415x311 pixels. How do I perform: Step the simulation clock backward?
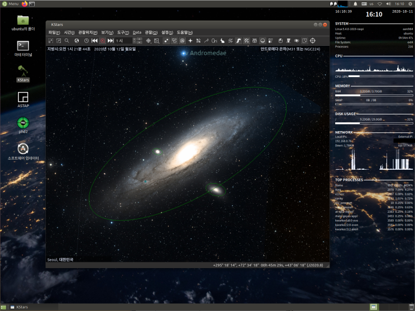pos(94,41)
